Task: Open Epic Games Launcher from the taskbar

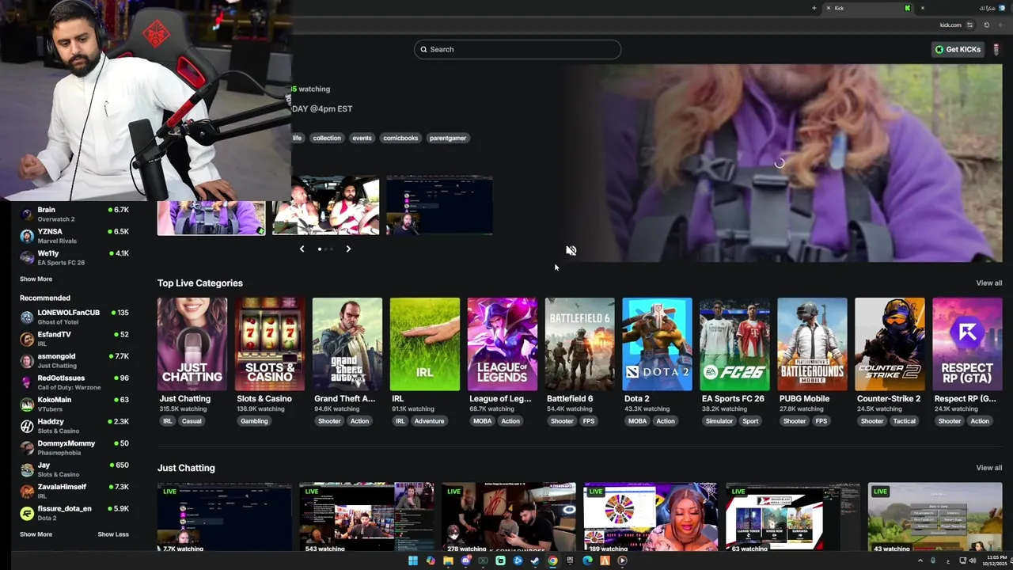Action: click(x=570, y=560)
